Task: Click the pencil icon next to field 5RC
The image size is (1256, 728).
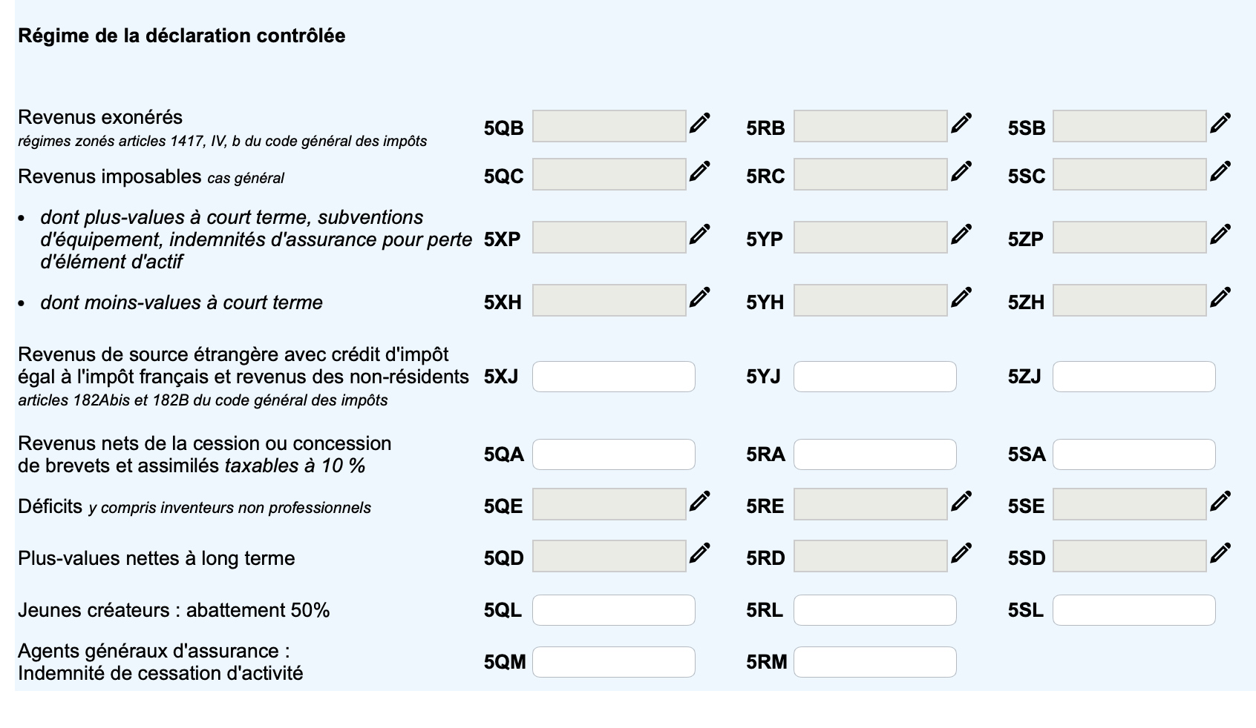Action: coord(963,172)
